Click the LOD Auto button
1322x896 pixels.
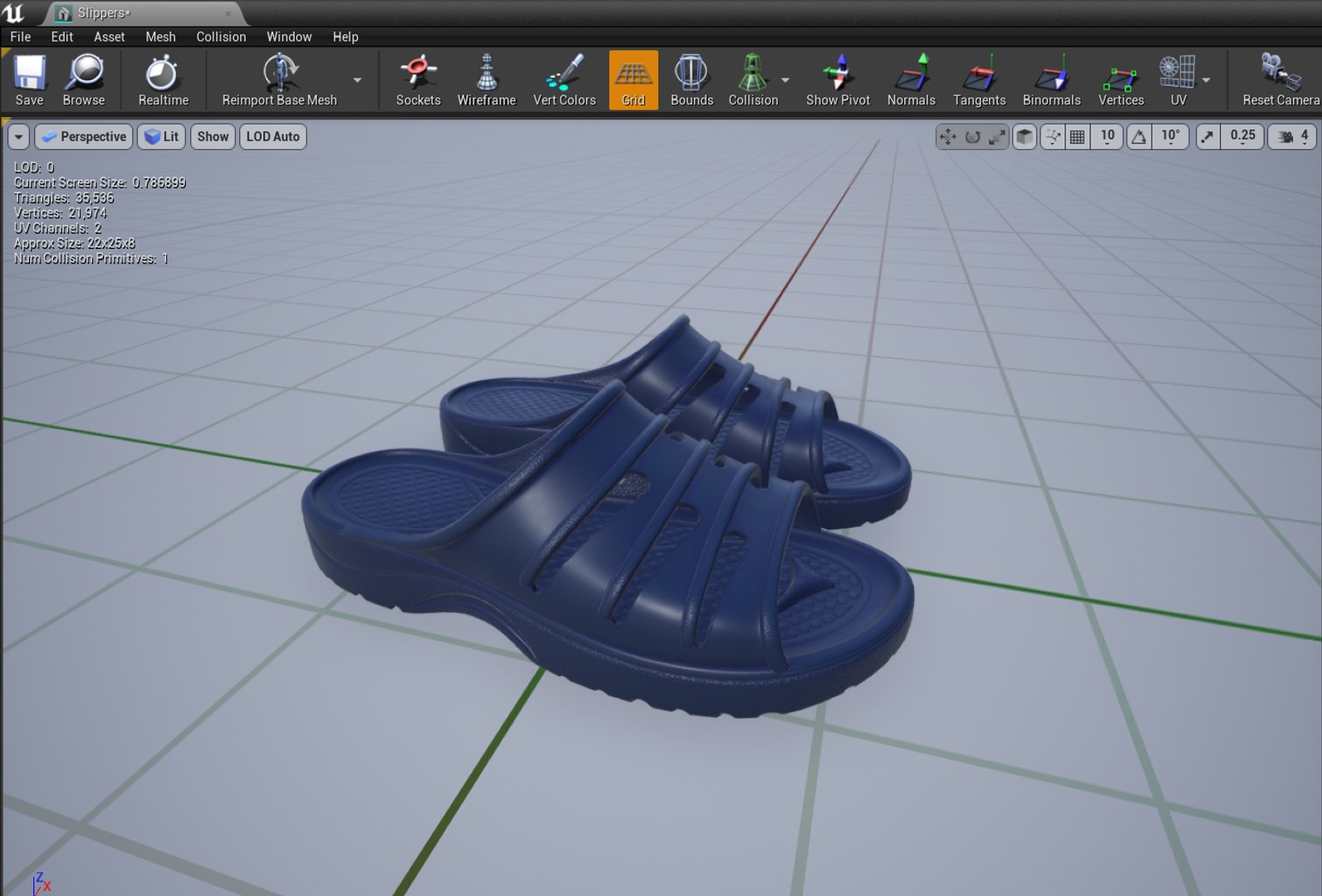click(273, 137)
